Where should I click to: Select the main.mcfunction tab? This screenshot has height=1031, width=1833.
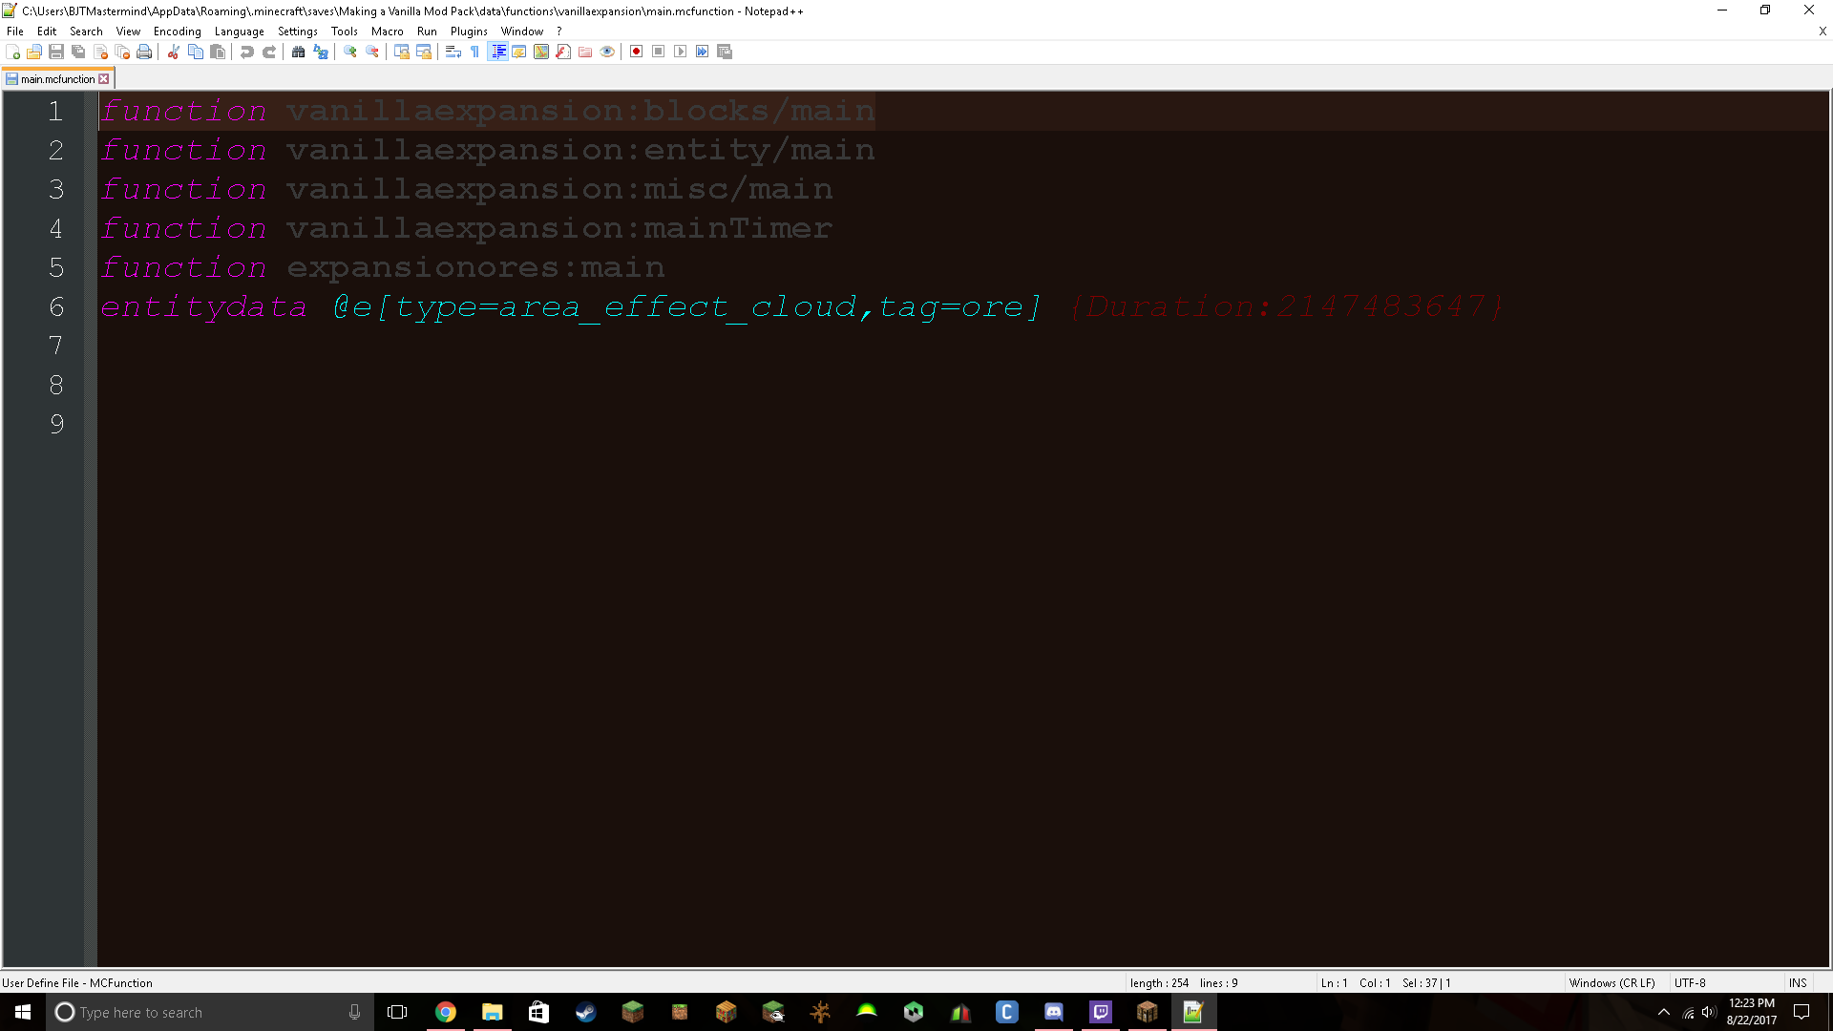56,79
